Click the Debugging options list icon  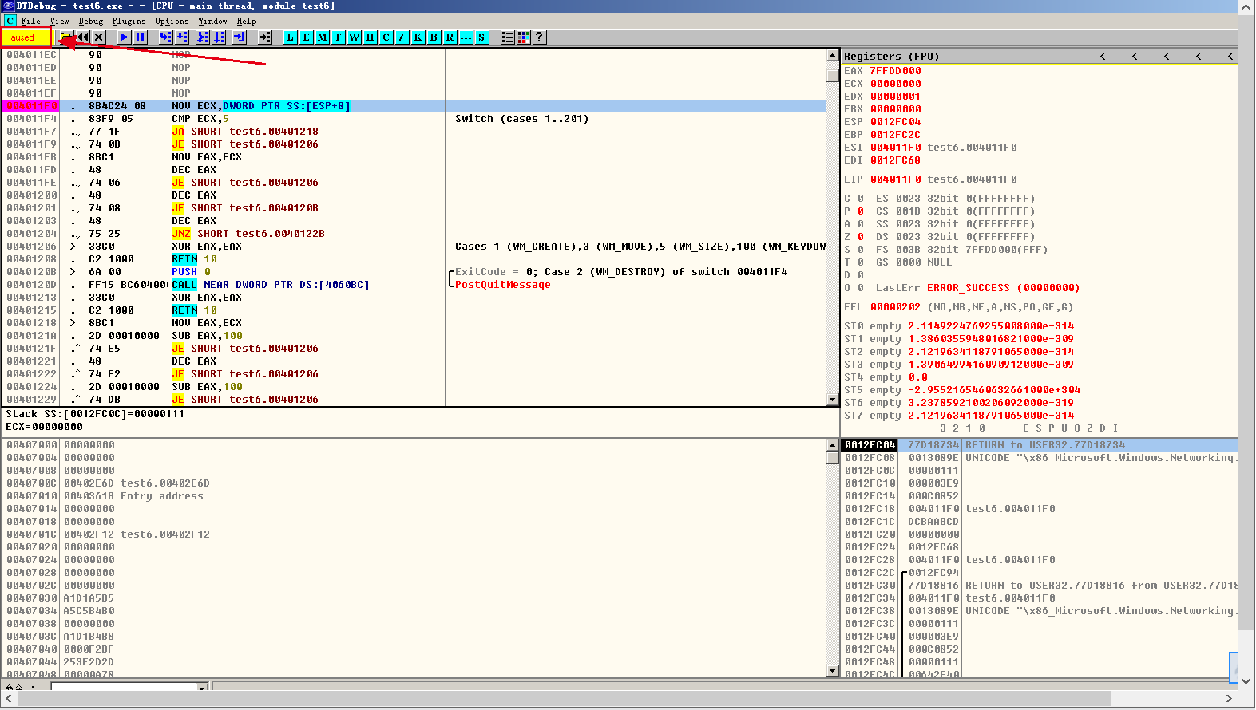pyautogui.click(x=507, y=37)
